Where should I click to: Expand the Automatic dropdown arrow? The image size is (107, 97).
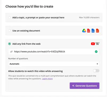pos(97,64)
